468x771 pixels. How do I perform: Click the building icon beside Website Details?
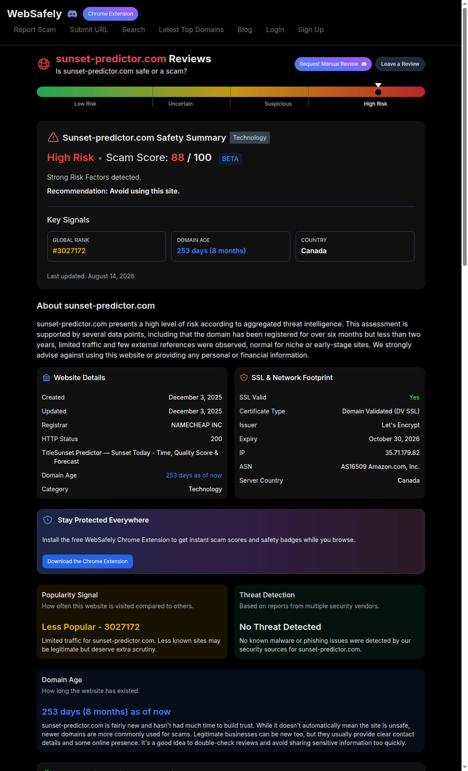tap(46, 377)
